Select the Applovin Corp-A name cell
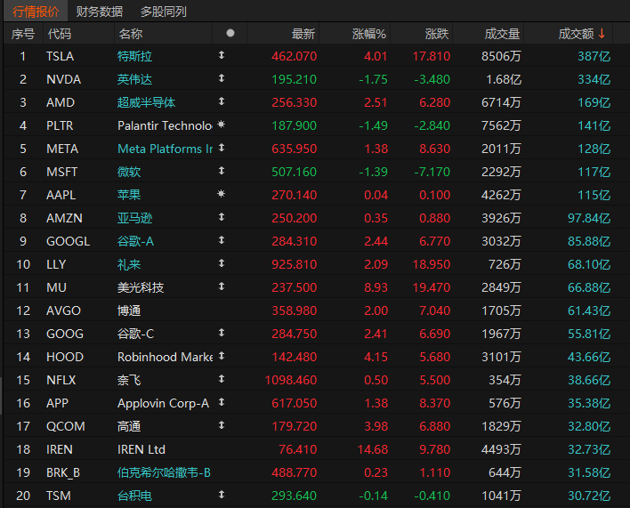 pos(163,403)
